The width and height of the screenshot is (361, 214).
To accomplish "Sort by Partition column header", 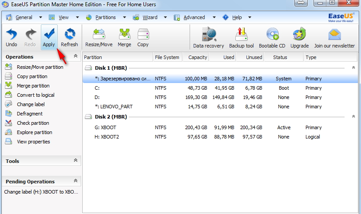I will pos(118,57).
